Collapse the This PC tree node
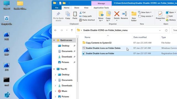This screenshot has height=99, width=177. pyautogui.click(x=54, y=69)
